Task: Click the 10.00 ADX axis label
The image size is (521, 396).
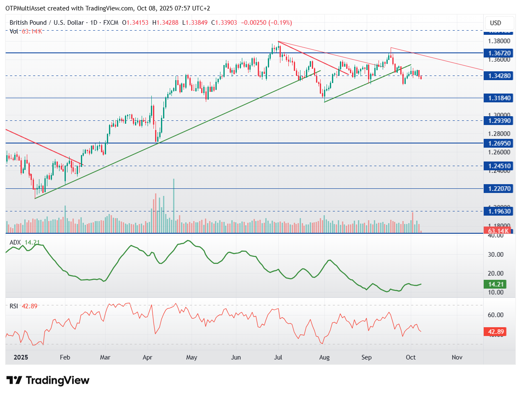Action: (496, 292)
